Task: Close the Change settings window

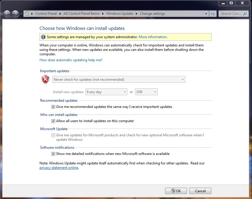Action: point(243,3)
